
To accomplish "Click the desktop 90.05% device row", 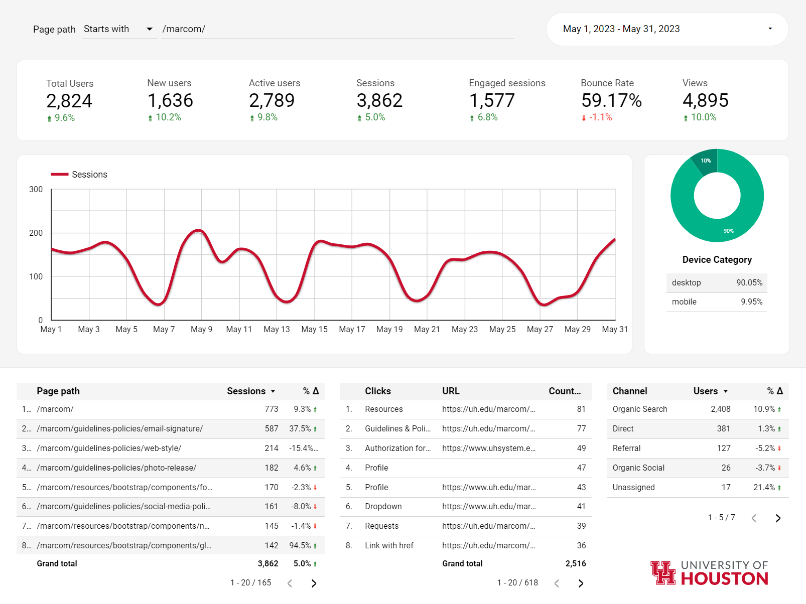I will pyautogui.click(x=717, y=283).
